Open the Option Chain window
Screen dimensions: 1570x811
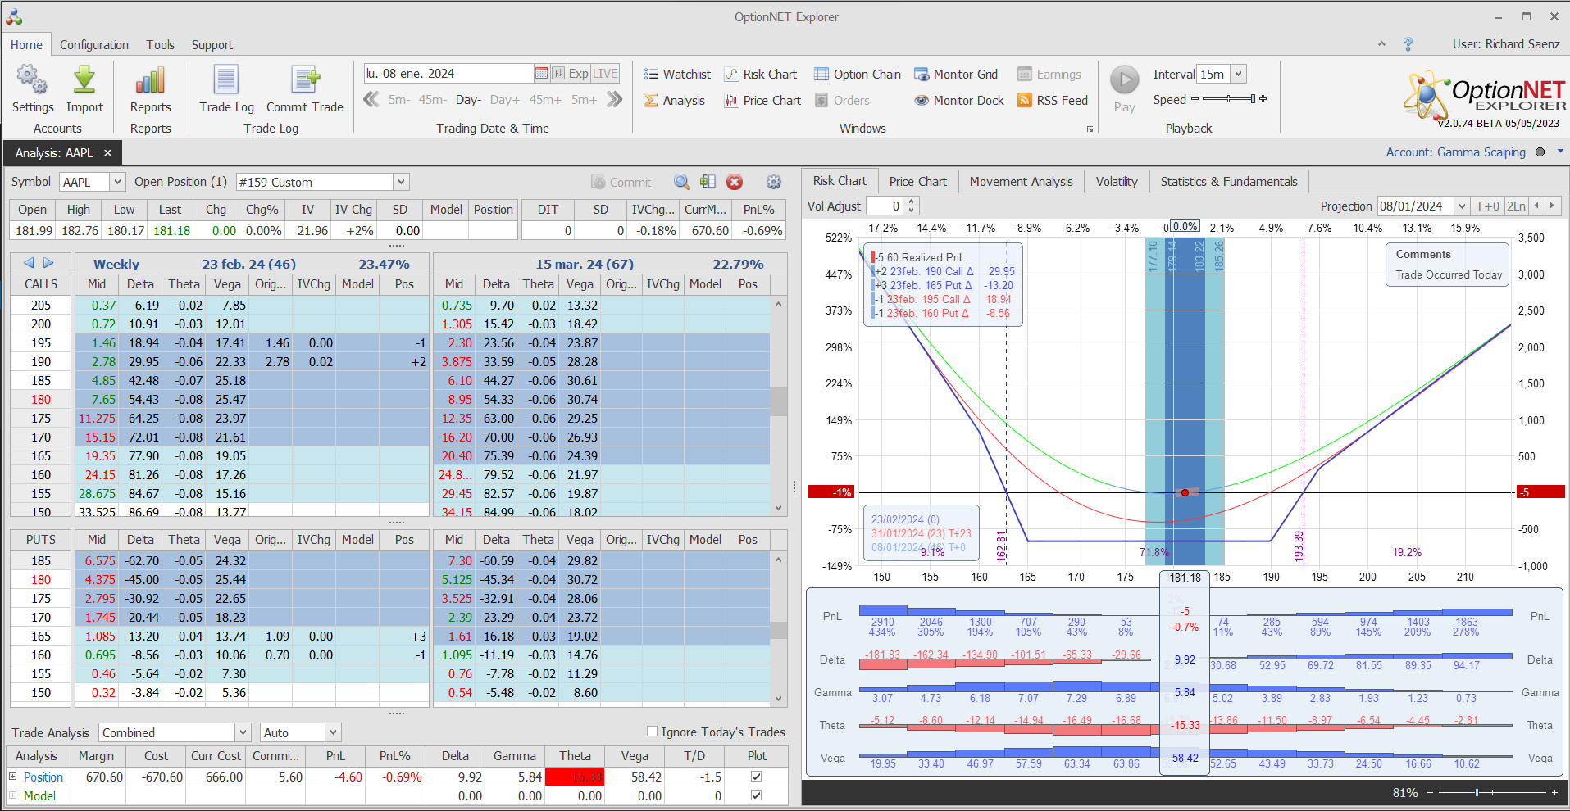point(857,75)
